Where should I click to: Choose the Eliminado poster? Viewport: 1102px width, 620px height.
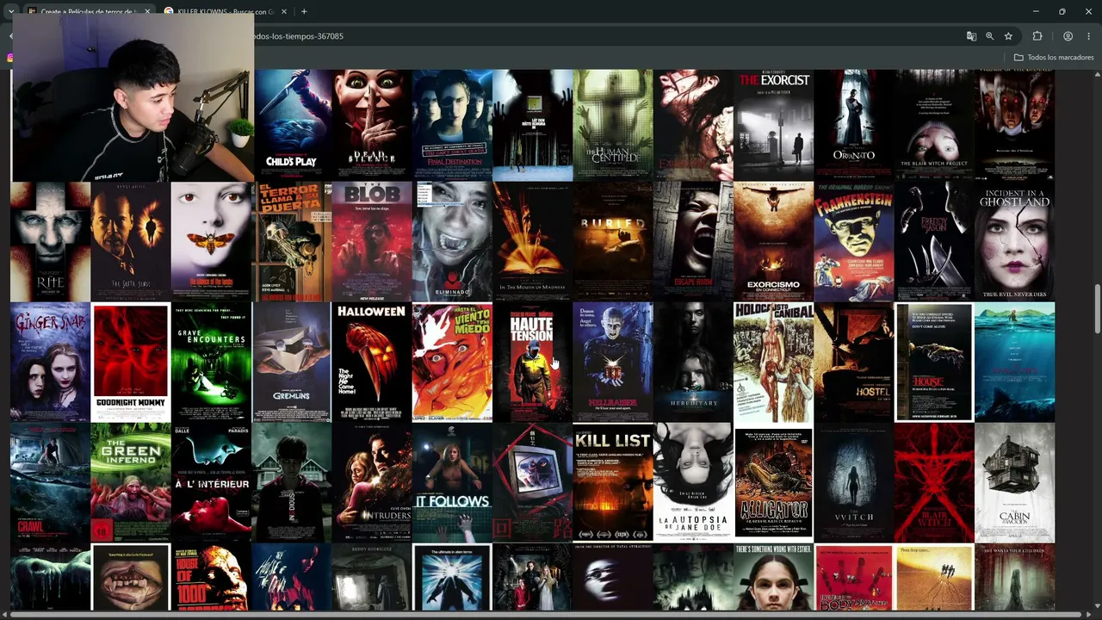coord(452,241)
